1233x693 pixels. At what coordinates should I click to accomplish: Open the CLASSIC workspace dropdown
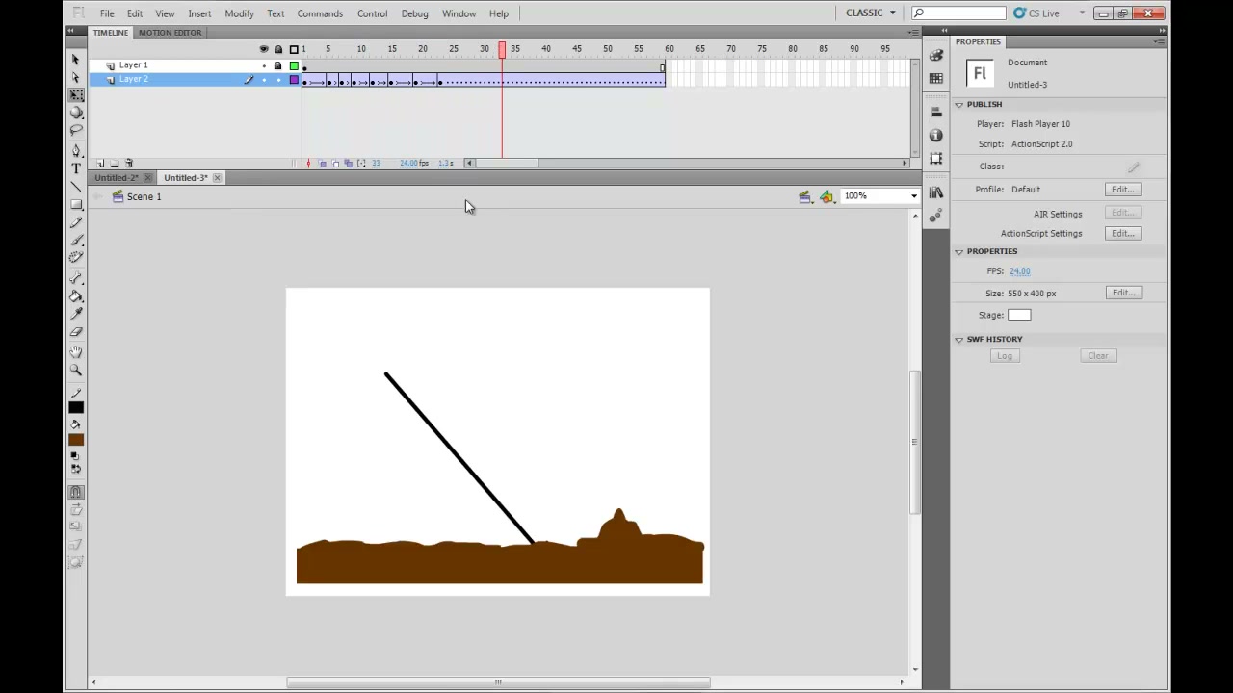871,13
